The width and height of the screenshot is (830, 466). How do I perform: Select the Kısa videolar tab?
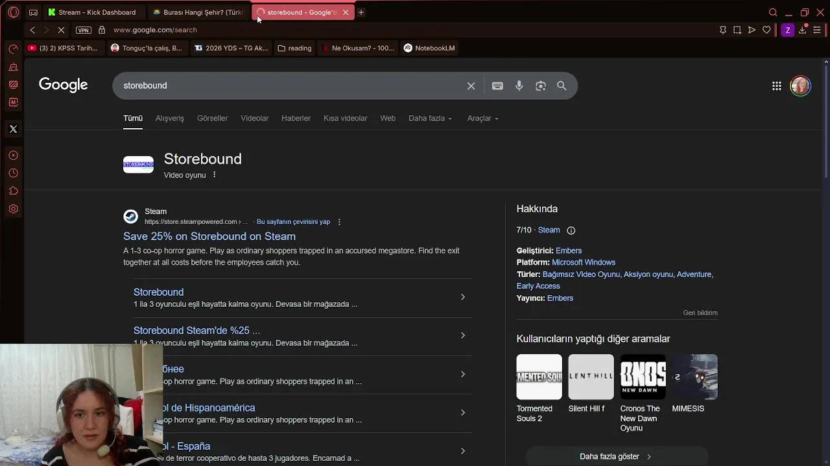(346, 118)
